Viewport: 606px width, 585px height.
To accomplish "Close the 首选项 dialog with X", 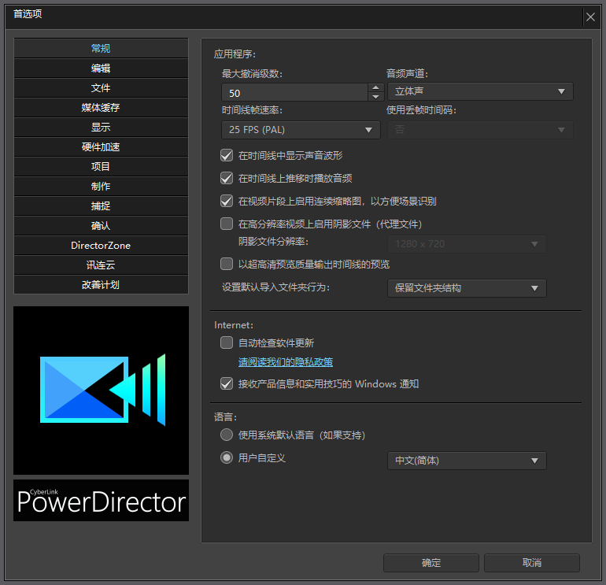I will [x=590, y=17].
